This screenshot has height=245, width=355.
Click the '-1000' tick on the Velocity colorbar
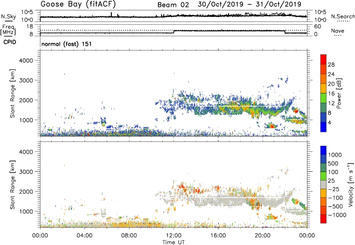pyautogui.click(x=337, y=215)
